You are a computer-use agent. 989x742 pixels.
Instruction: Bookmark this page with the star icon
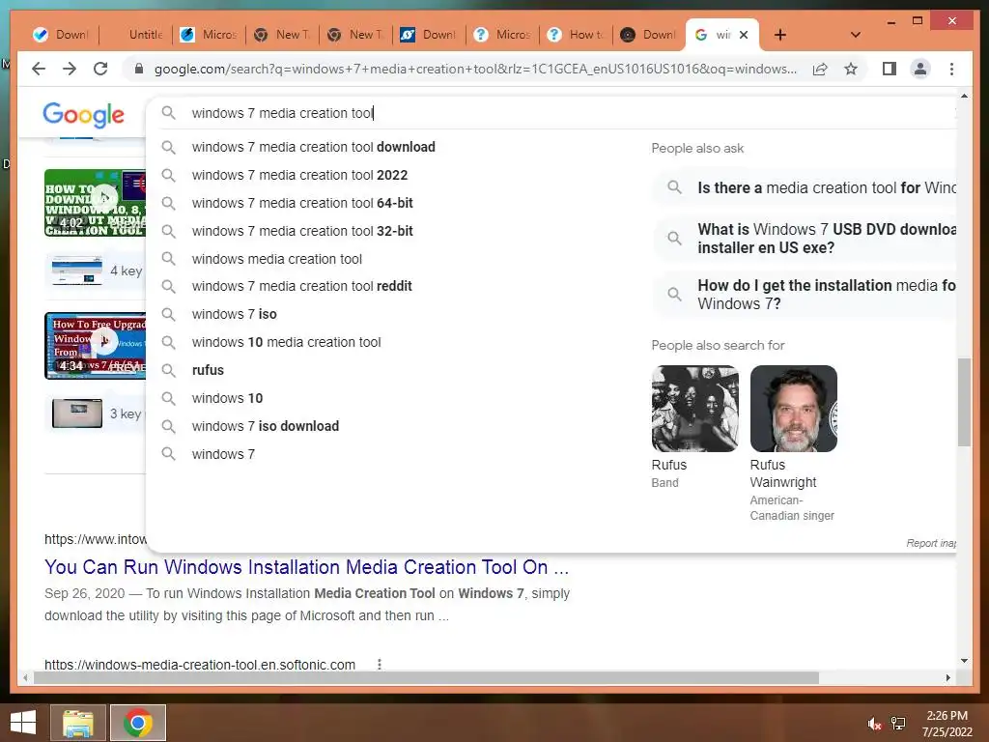pos(851,69)
